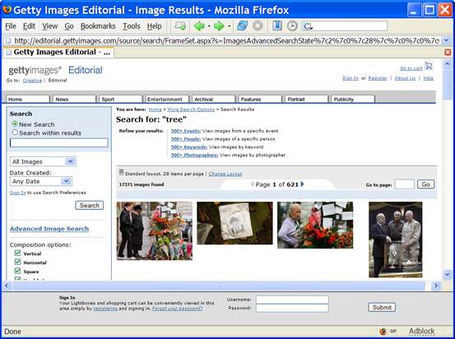Click the next page arrow after 621
455x339 pixels.
tap(302, 184)
